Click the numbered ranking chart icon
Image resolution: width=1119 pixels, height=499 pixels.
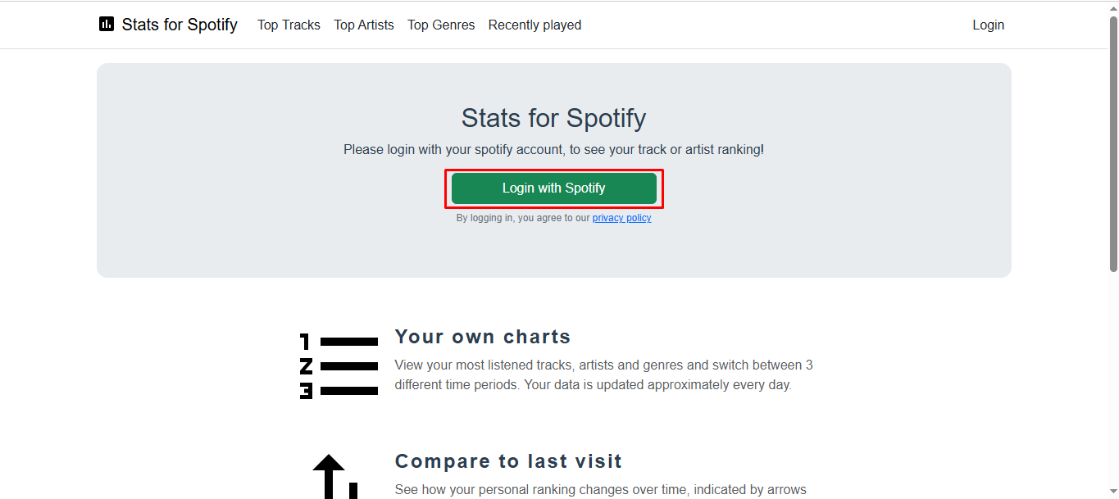click(x=337, y=365)
